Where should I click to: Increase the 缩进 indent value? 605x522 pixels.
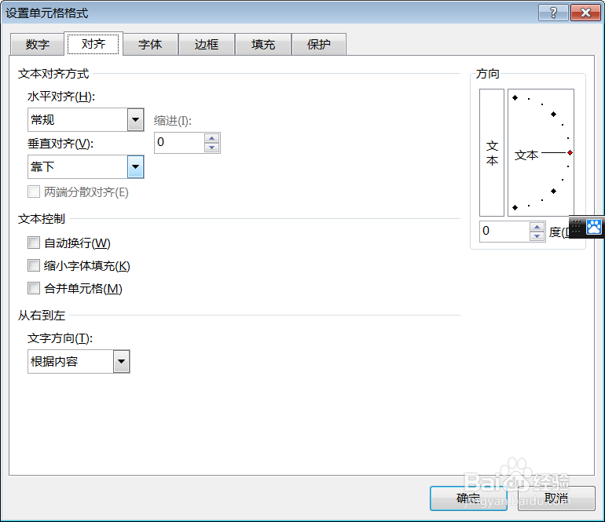212,138
